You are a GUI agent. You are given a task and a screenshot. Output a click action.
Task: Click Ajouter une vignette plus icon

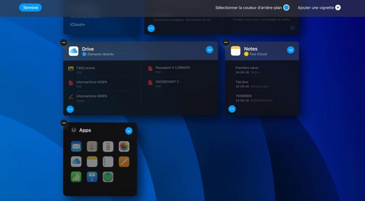[x=338, y=8]
